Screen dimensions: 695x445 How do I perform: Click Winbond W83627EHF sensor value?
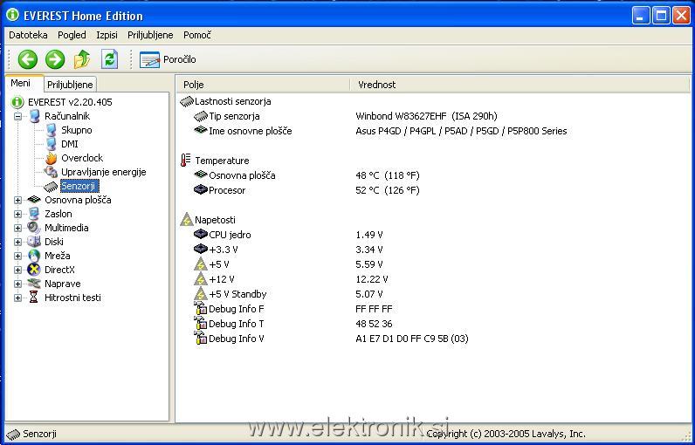click(426, 116)
